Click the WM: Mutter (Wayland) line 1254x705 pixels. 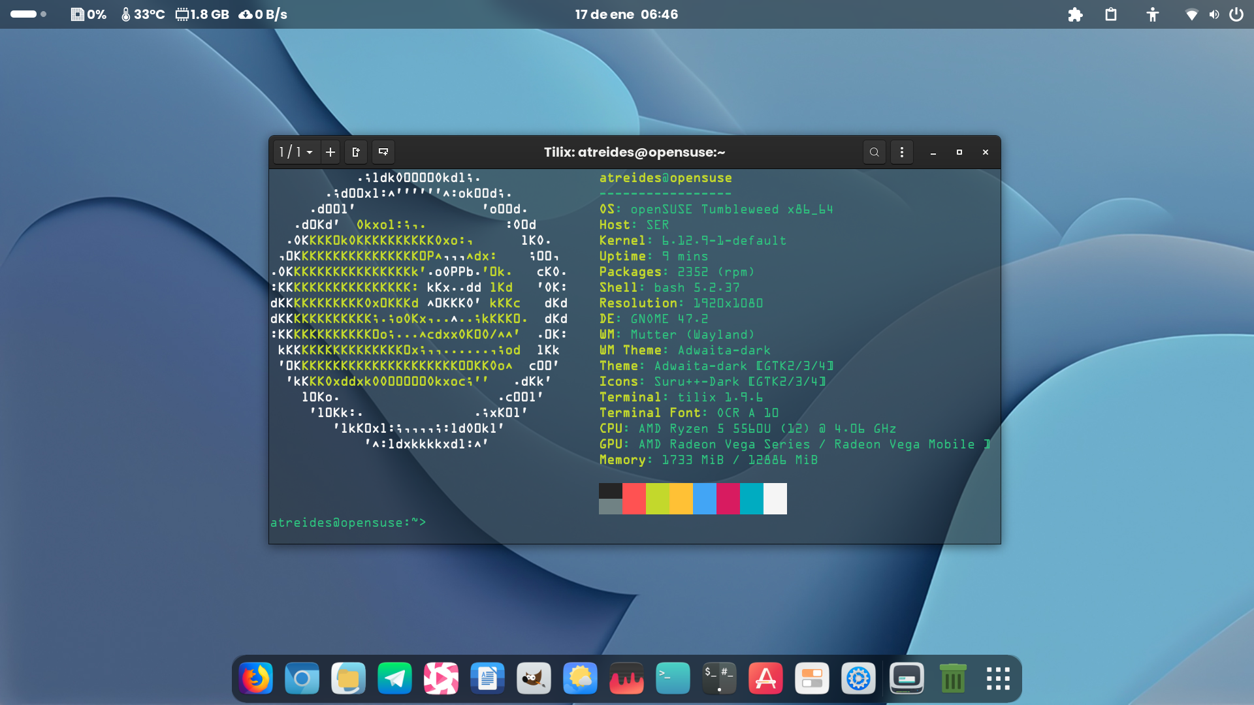coord(677,335)
